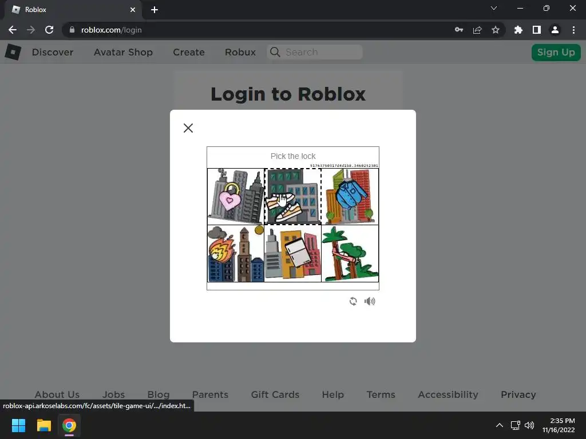The width and height of the screenshot is (586, 439).
Task: Select the burning fire buildings tile
Action: point(236,253)
